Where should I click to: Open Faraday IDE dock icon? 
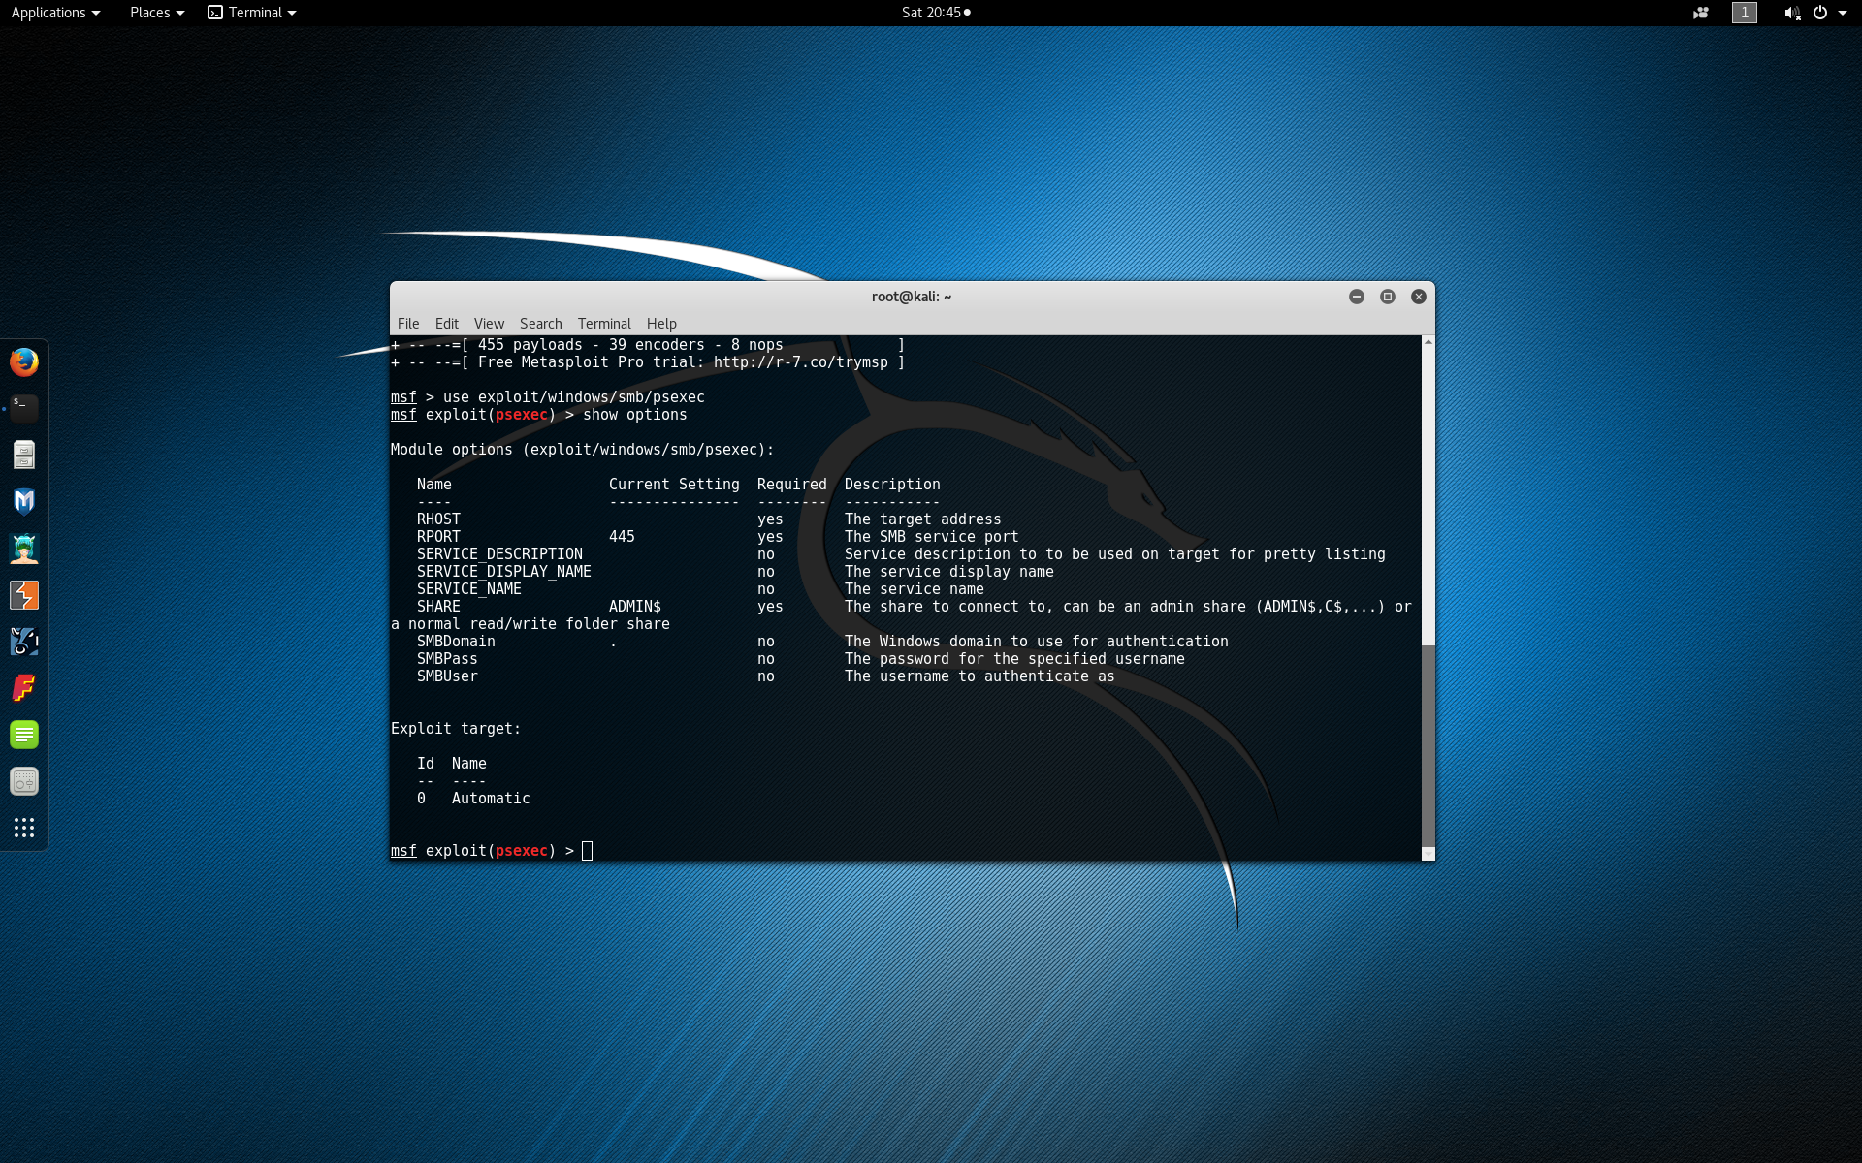(24, 688)
